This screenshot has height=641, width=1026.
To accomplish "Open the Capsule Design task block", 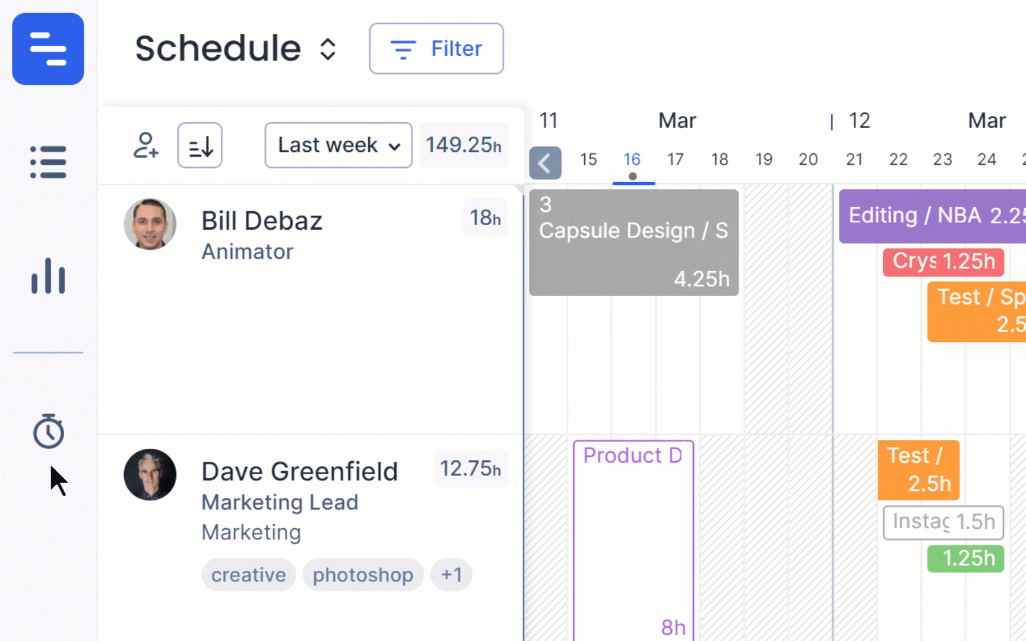I will pyautogui.click(x=634, y=242).
